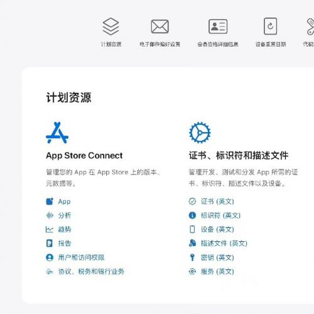Open the 密钥 (英文) link
The height and width of the screenshot is (314, 314).
click(x=217, y=257)
